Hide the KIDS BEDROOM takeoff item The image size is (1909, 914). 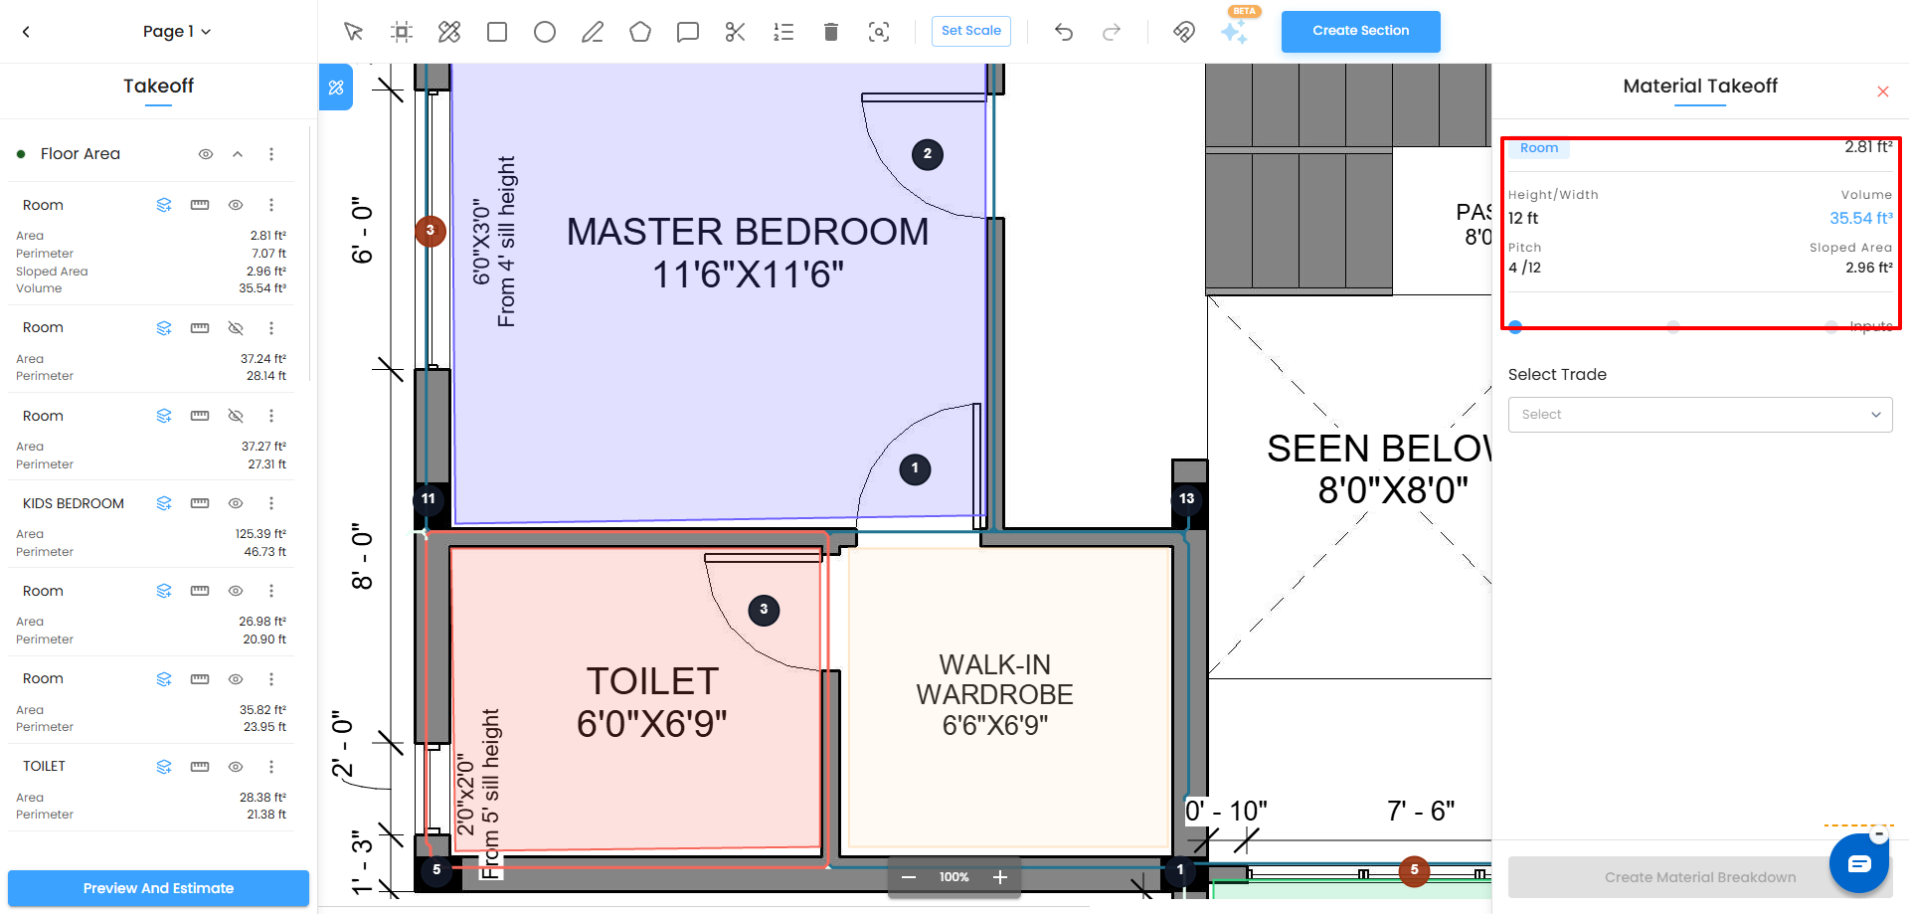pyautogui.click(x=236, y=503)
